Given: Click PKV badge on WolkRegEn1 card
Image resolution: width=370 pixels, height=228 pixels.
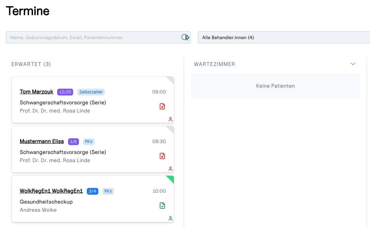Looking at the screenshot, I should pyautogui.click(x=108, y=191).
